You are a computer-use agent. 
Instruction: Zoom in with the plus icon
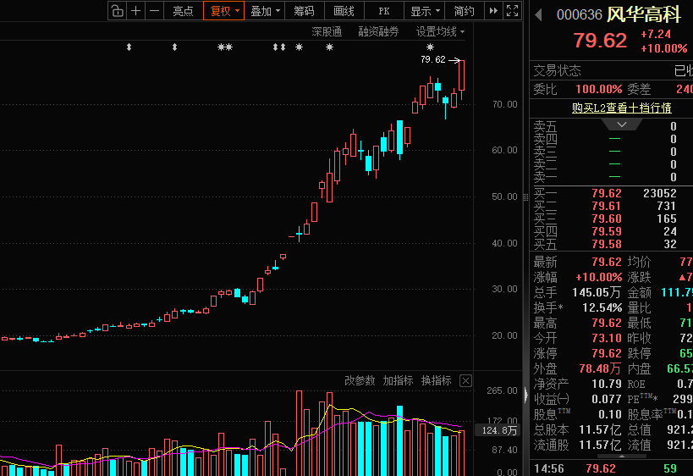click(135, 11)
